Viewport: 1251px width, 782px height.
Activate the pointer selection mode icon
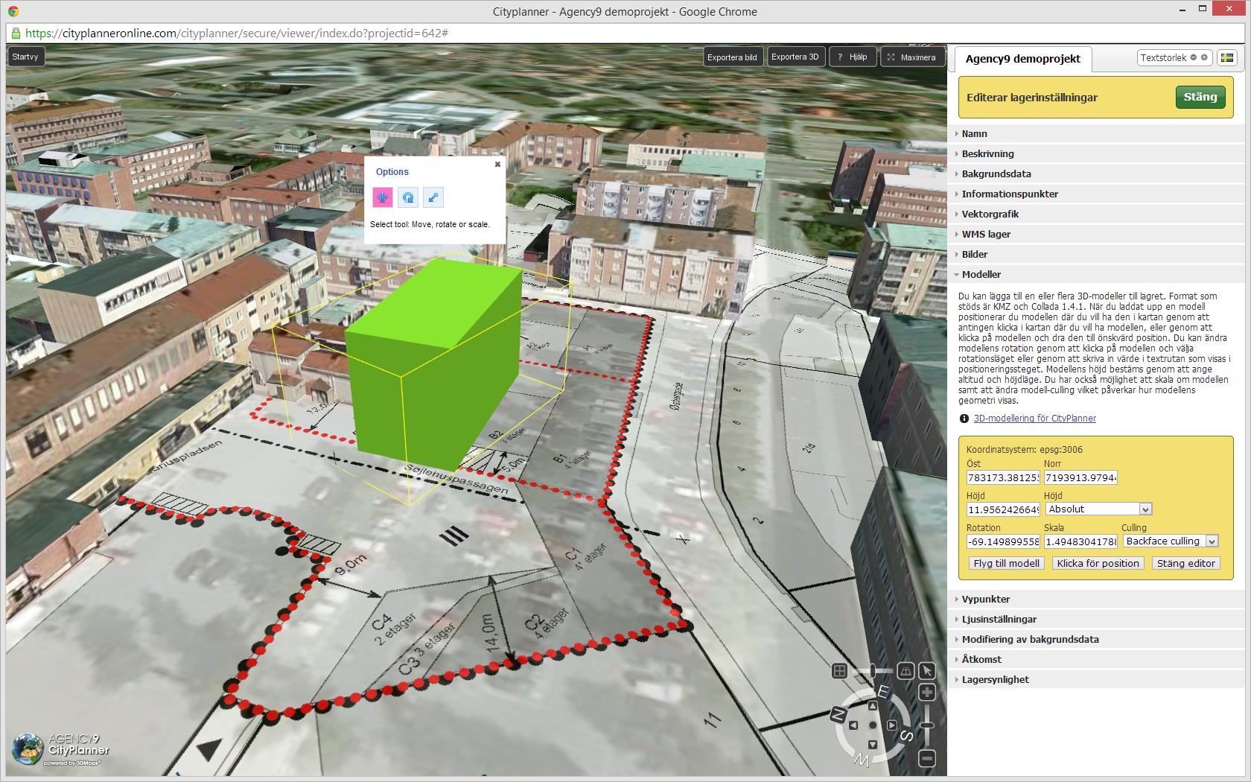(927, 671)
